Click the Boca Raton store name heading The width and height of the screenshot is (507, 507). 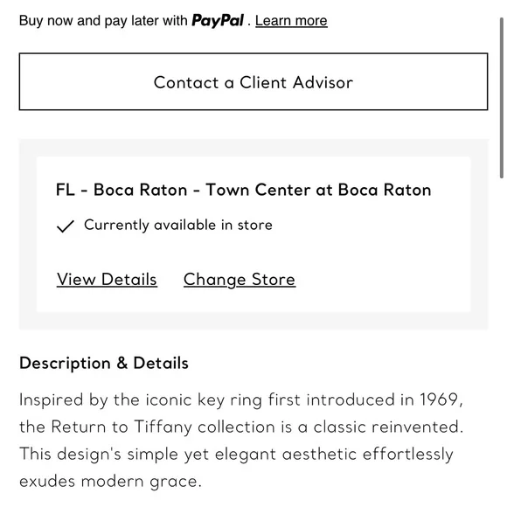coord(244,190)
